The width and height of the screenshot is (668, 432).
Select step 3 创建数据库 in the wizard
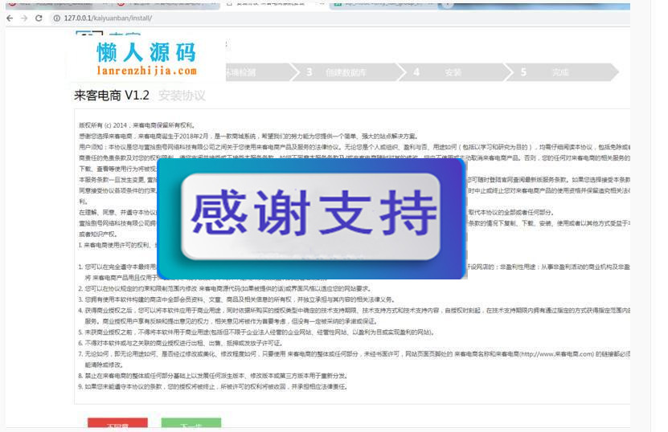(345, 72)
